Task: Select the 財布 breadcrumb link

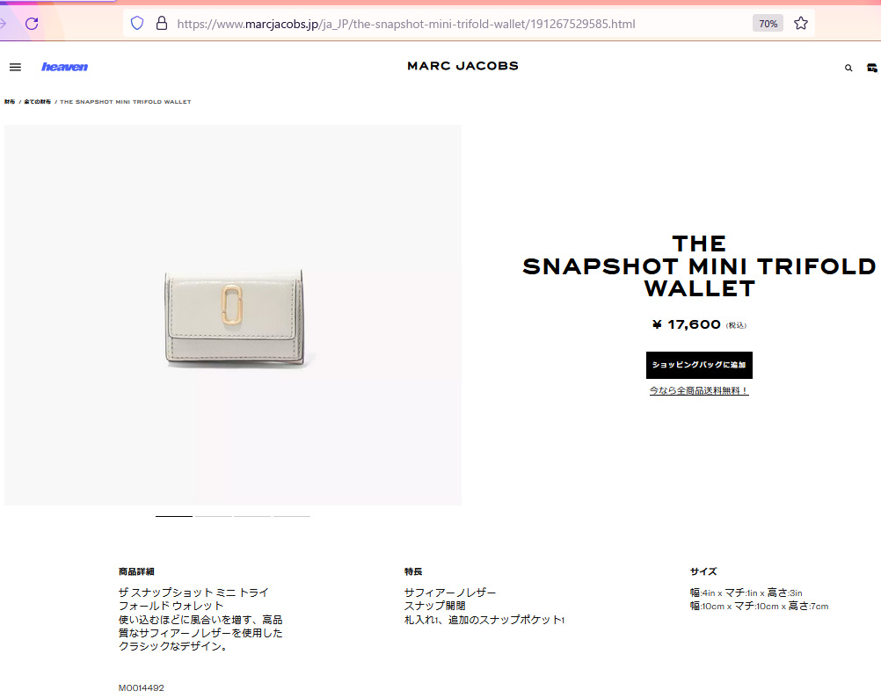Action: point(11,102)
